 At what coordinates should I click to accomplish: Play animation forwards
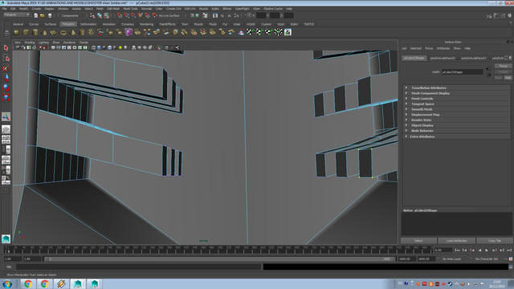(487, 250)
